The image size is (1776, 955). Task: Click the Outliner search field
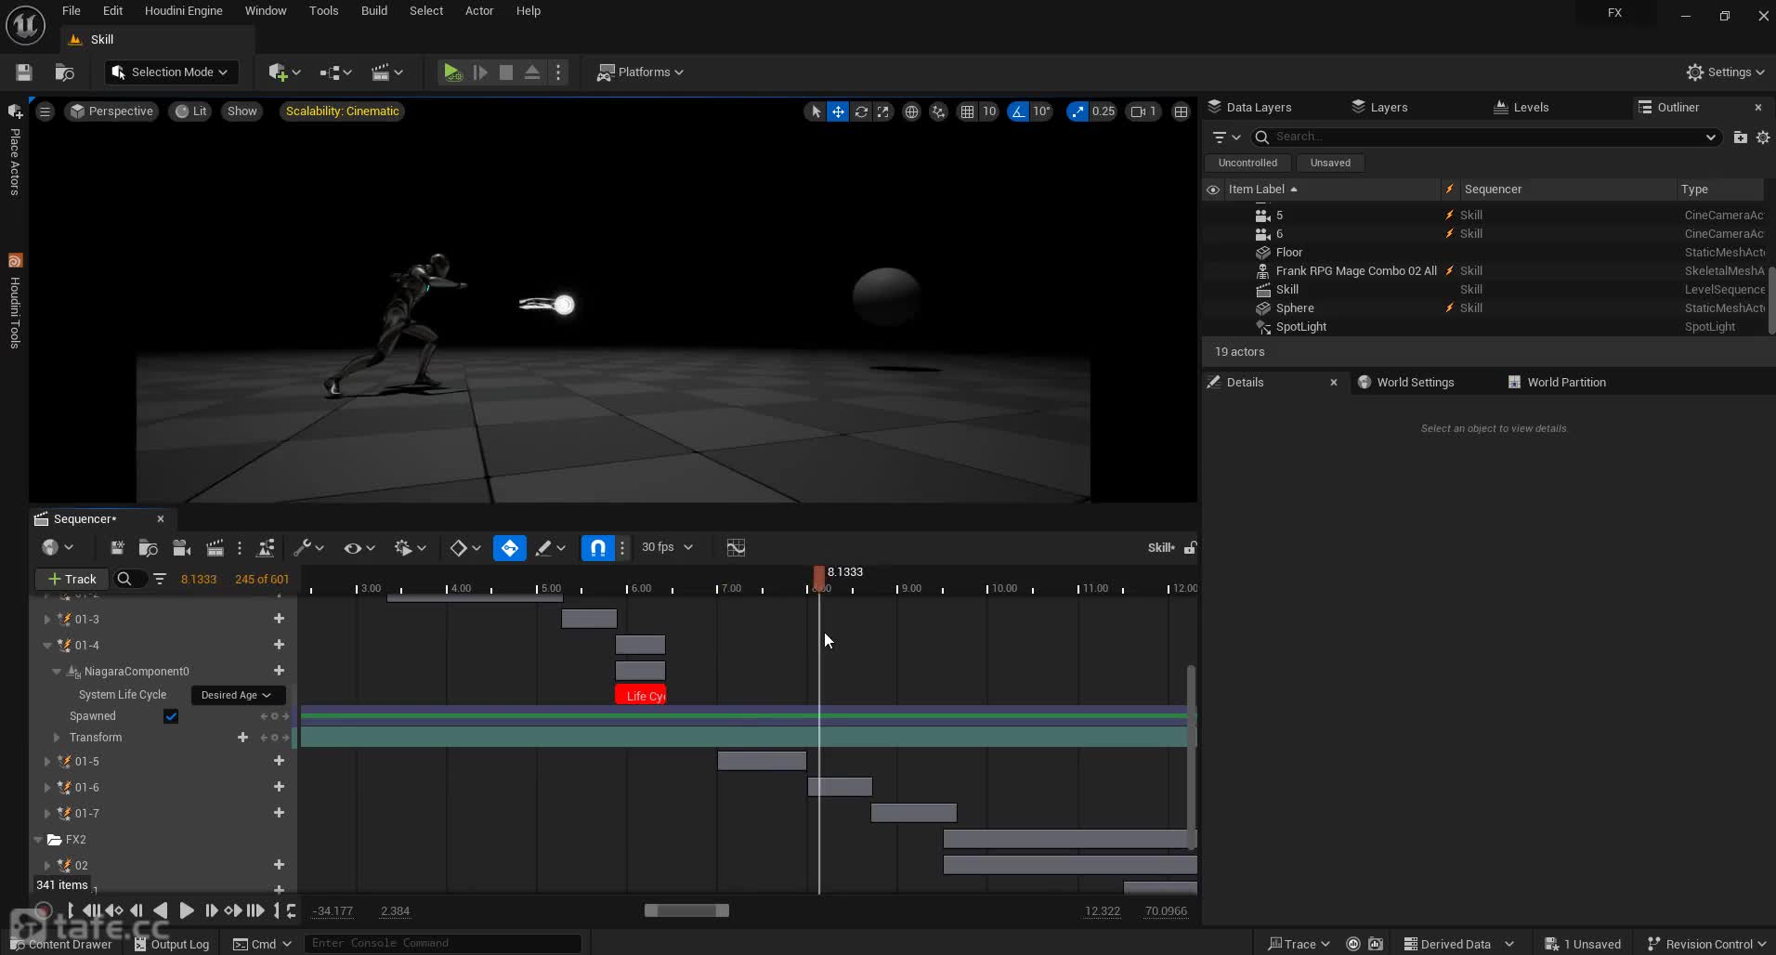coord(1486,137)
